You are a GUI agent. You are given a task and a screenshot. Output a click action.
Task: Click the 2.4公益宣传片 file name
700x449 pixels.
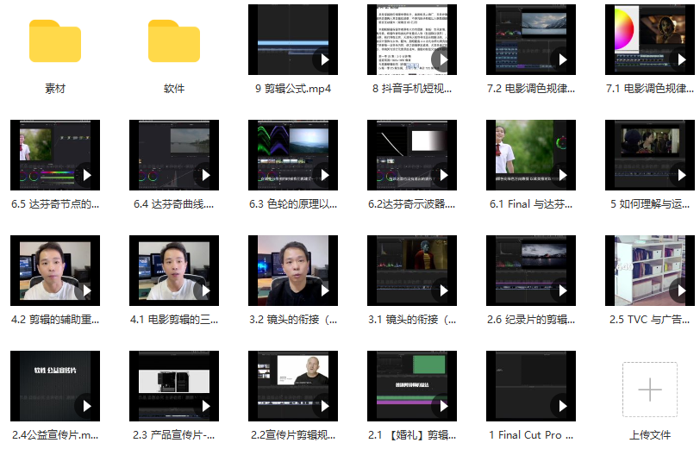(54, 434)
